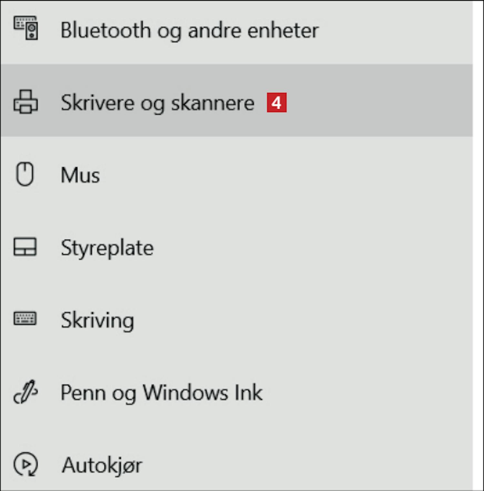
Task: Open the Skriving label
Action: coord(97,321)
